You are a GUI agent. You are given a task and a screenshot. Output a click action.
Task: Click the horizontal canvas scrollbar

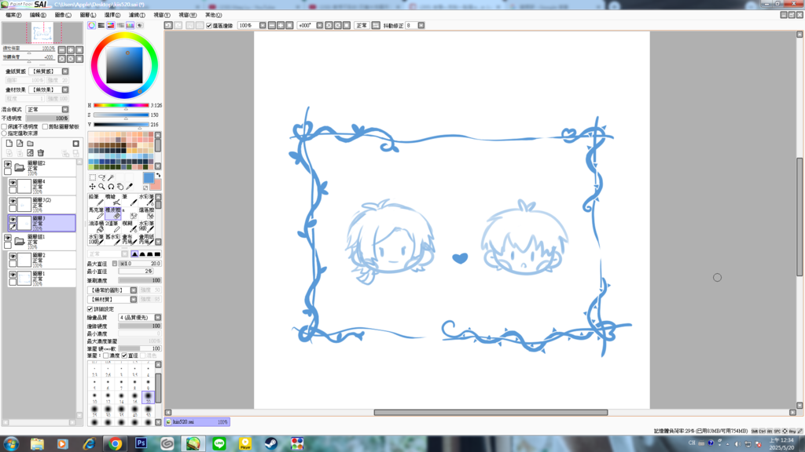pos(491,412)
